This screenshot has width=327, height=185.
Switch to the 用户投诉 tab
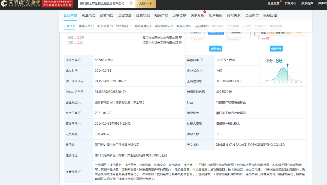click(x=216, y=16)
